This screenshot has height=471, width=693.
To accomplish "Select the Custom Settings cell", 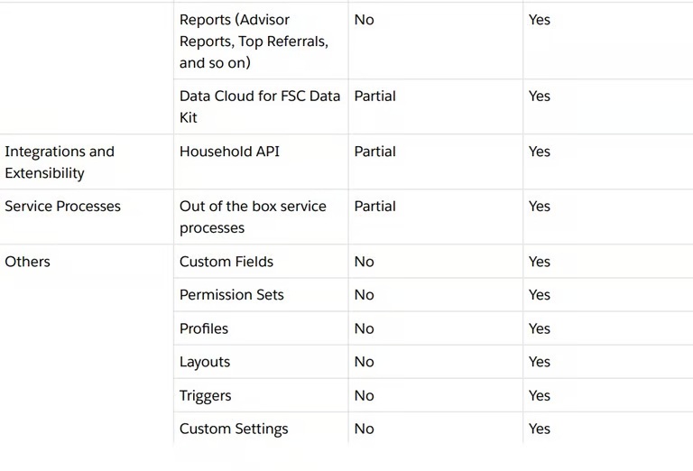I will point(234,429).
